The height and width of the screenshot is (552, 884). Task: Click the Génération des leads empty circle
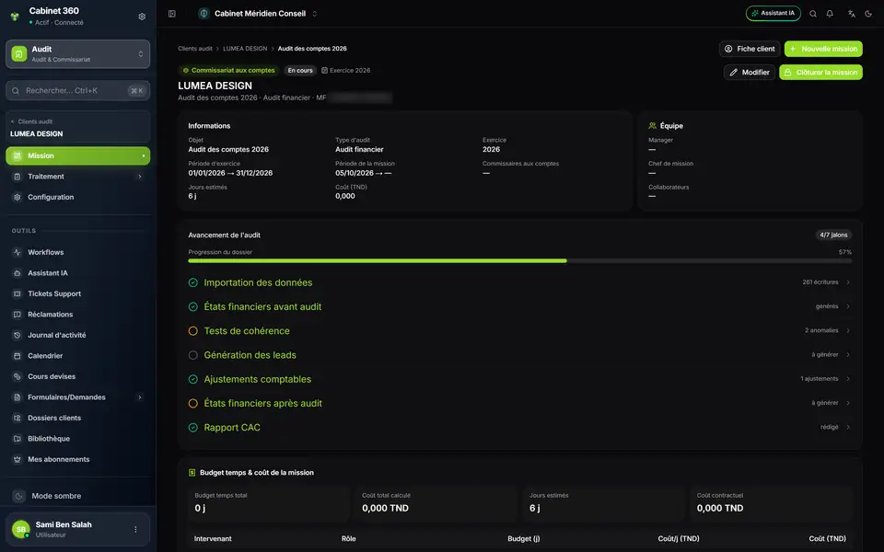[x=192, y=355]
